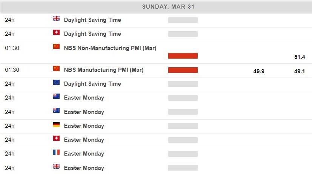
Task: Click the French flag beside Easter Monday
Action: pos(56,152)
